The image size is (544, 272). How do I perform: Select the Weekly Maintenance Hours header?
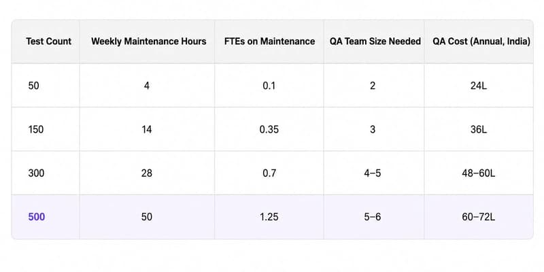click(148, 41)
